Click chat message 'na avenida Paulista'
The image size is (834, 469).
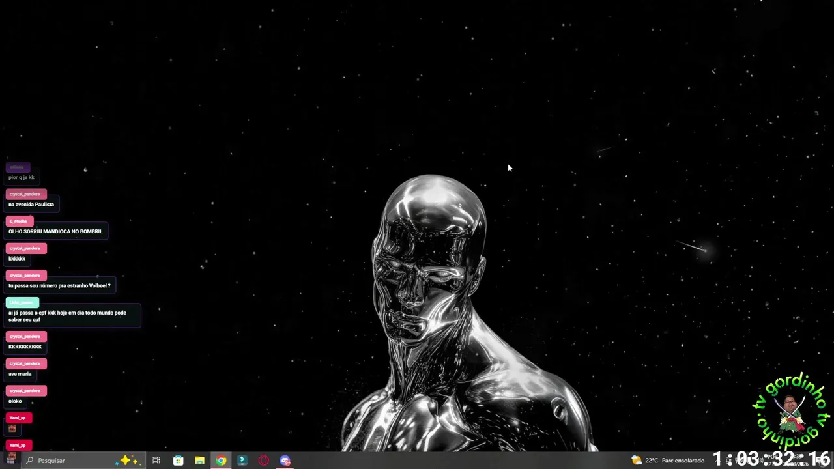(x=31, y=205)
